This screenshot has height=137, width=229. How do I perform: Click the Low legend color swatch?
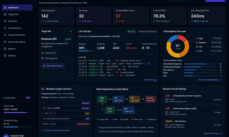pos(197,47)
